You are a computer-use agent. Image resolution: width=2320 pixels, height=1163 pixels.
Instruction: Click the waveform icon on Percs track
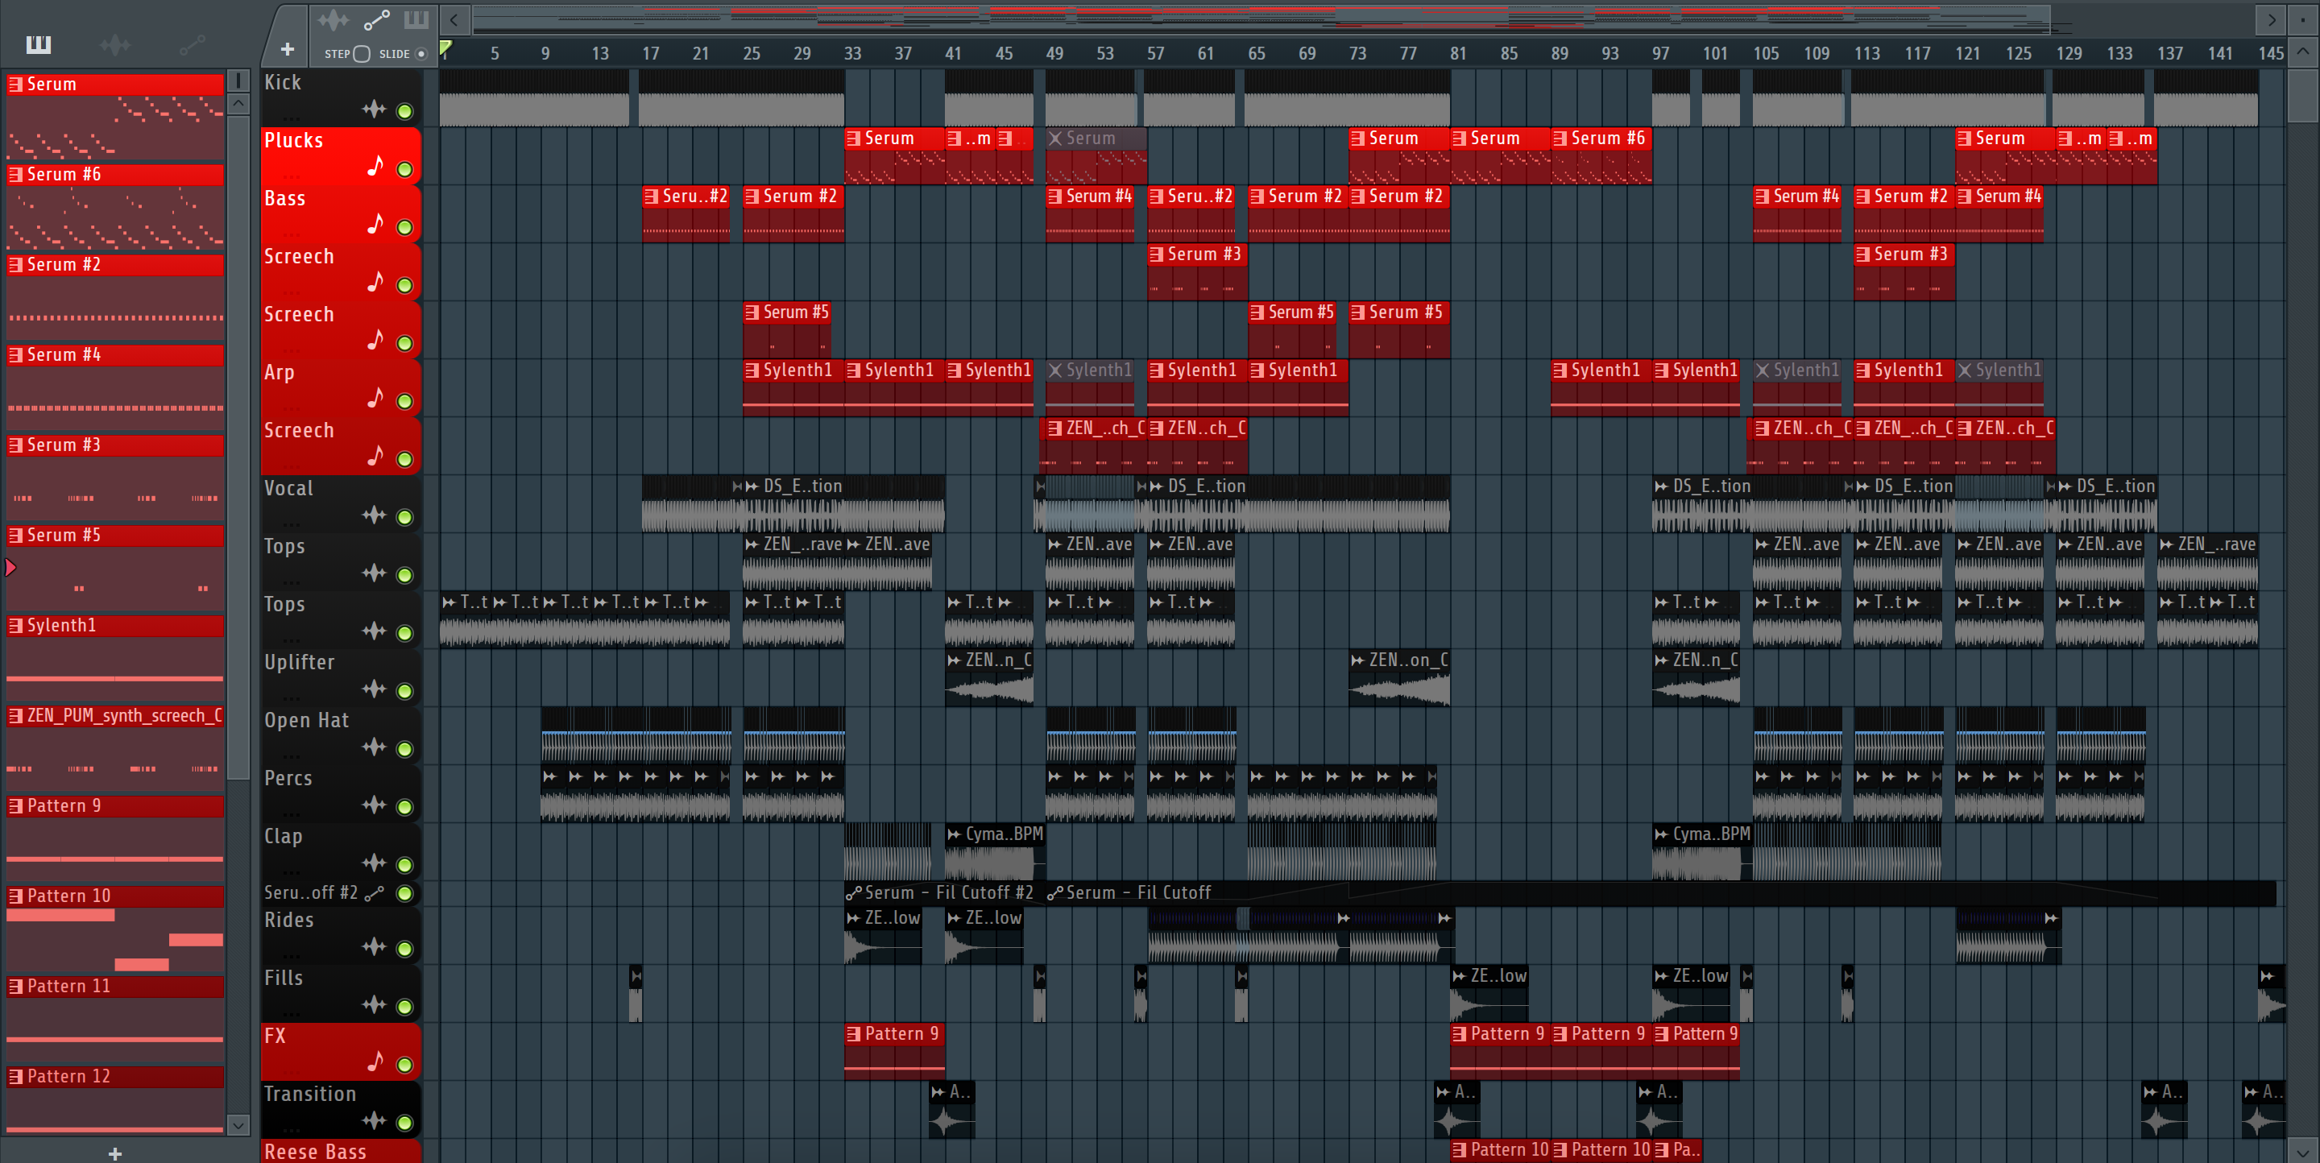[x=374, y=805]
